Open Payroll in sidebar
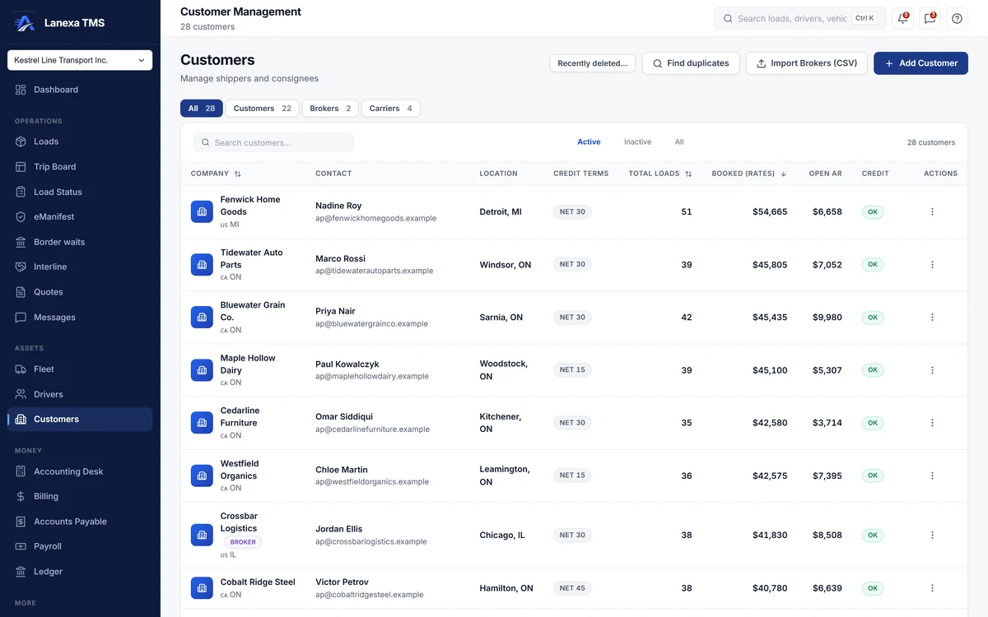Viewport: 988px width, 617px height. click(80, 546)
